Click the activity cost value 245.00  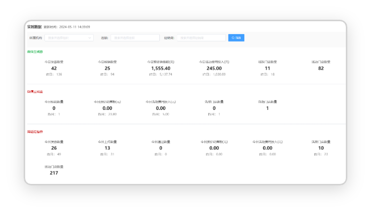tap(214, 69)
